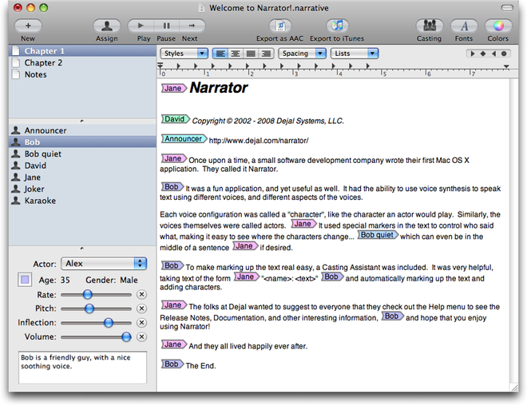Image resolution: width=527 pixels, height=406 pixels.
Task: Open the Colors panel
Action: click(498, 26)
